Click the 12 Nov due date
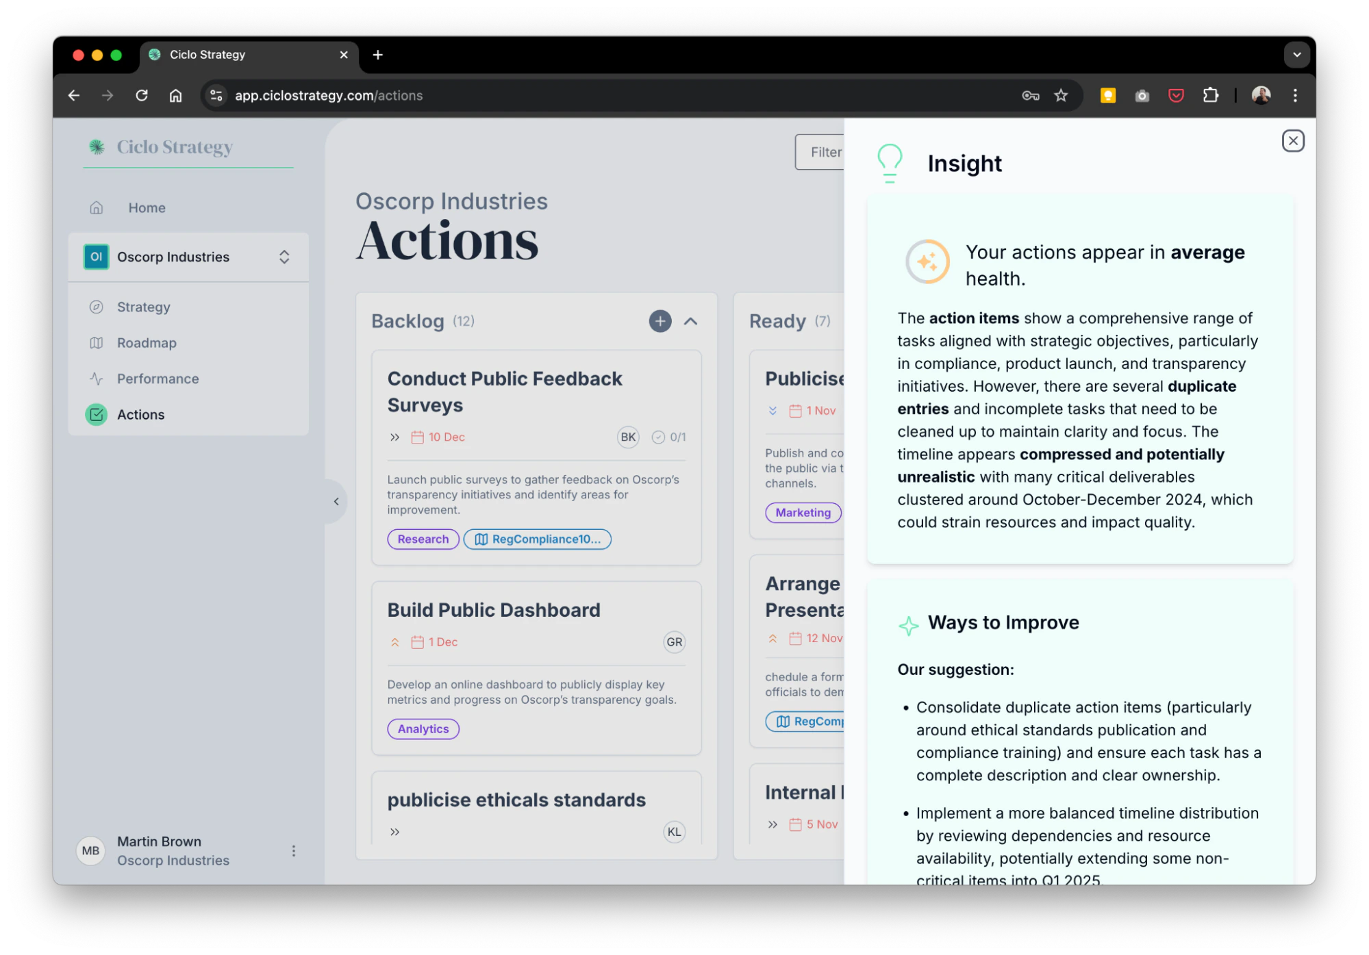Screen dimensions: 1369x955 [x=816, y=638]
